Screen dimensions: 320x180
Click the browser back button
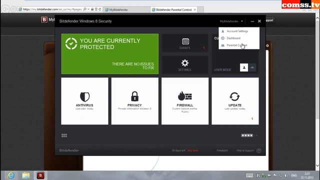pos(5,9)
